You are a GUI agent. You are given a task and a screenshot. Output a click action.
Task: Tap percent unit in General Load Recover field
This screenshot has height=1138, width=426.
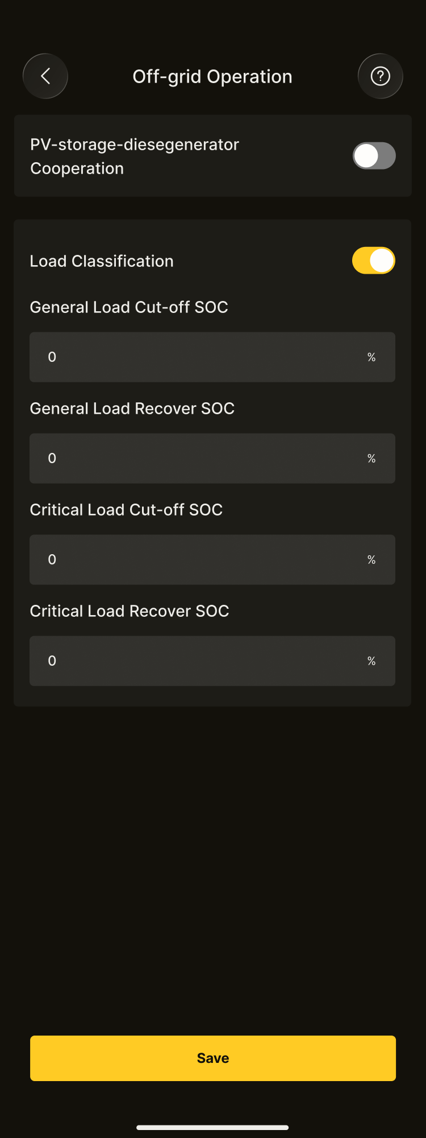click(x=371, y=459)
